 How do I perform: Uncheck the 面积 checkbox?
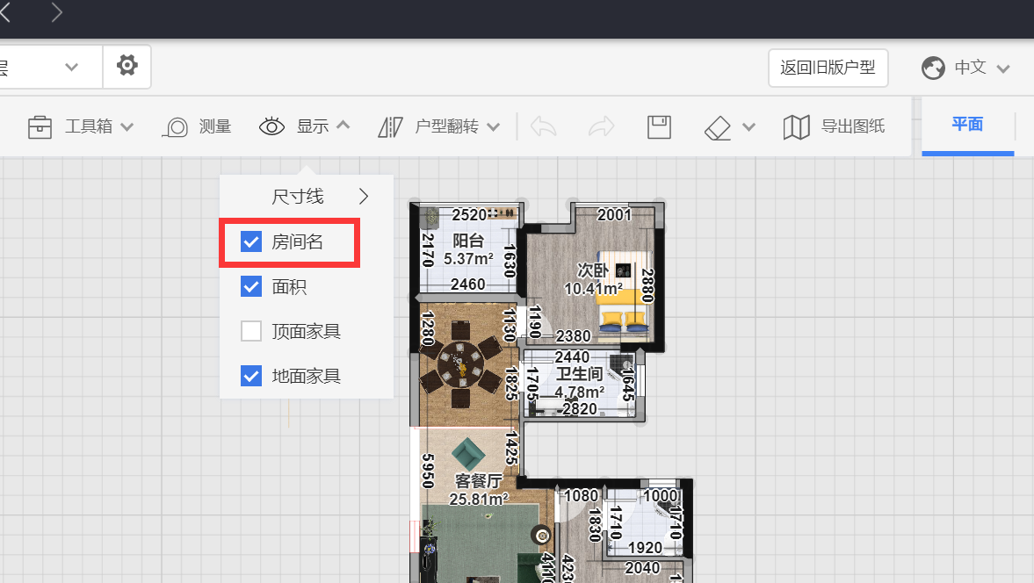point(251,286)
